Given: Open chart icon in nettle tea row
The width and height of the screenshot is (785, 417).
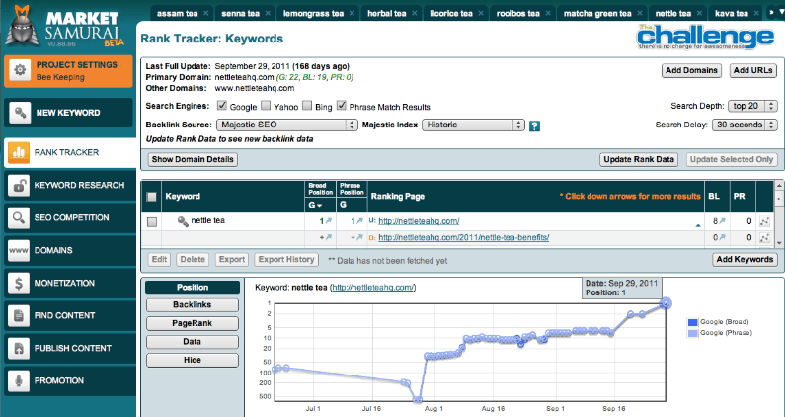Looking at the screenshot, I should point(763,222).
